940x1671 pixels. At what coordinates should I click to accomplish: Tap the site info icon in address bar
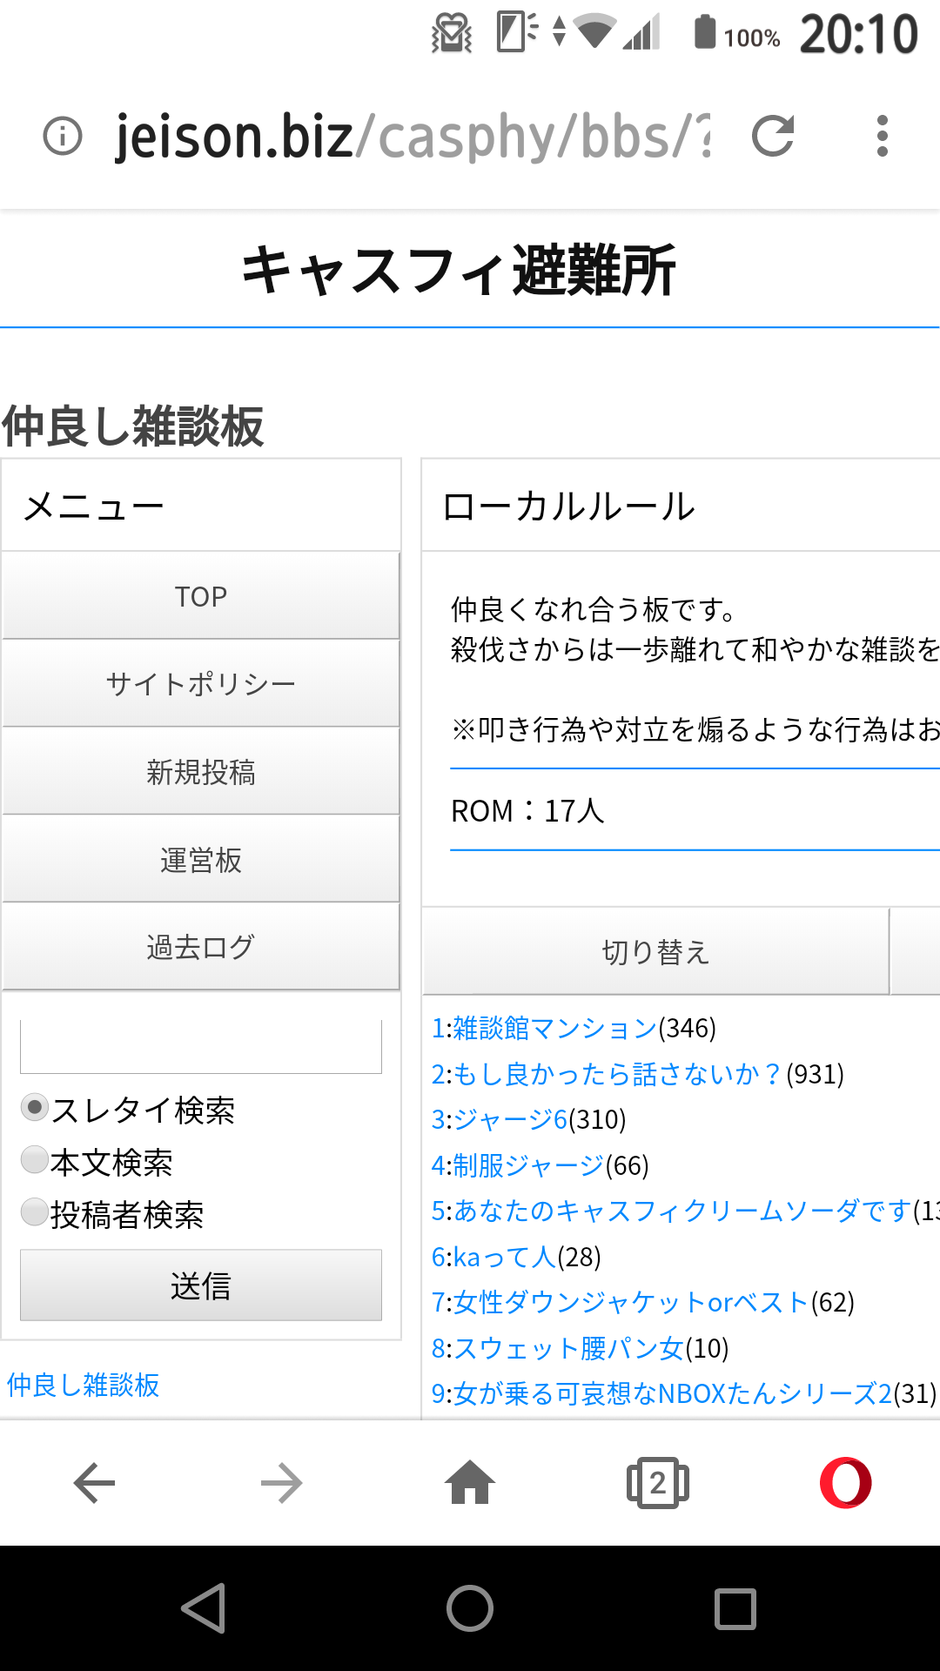tap(63, 137)
